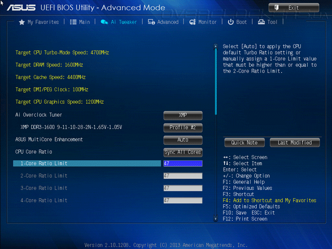Change ASUS MultiCore Enhancement Auto option
332x249 pixels.
pyautogui.click(x=183, y=140)
